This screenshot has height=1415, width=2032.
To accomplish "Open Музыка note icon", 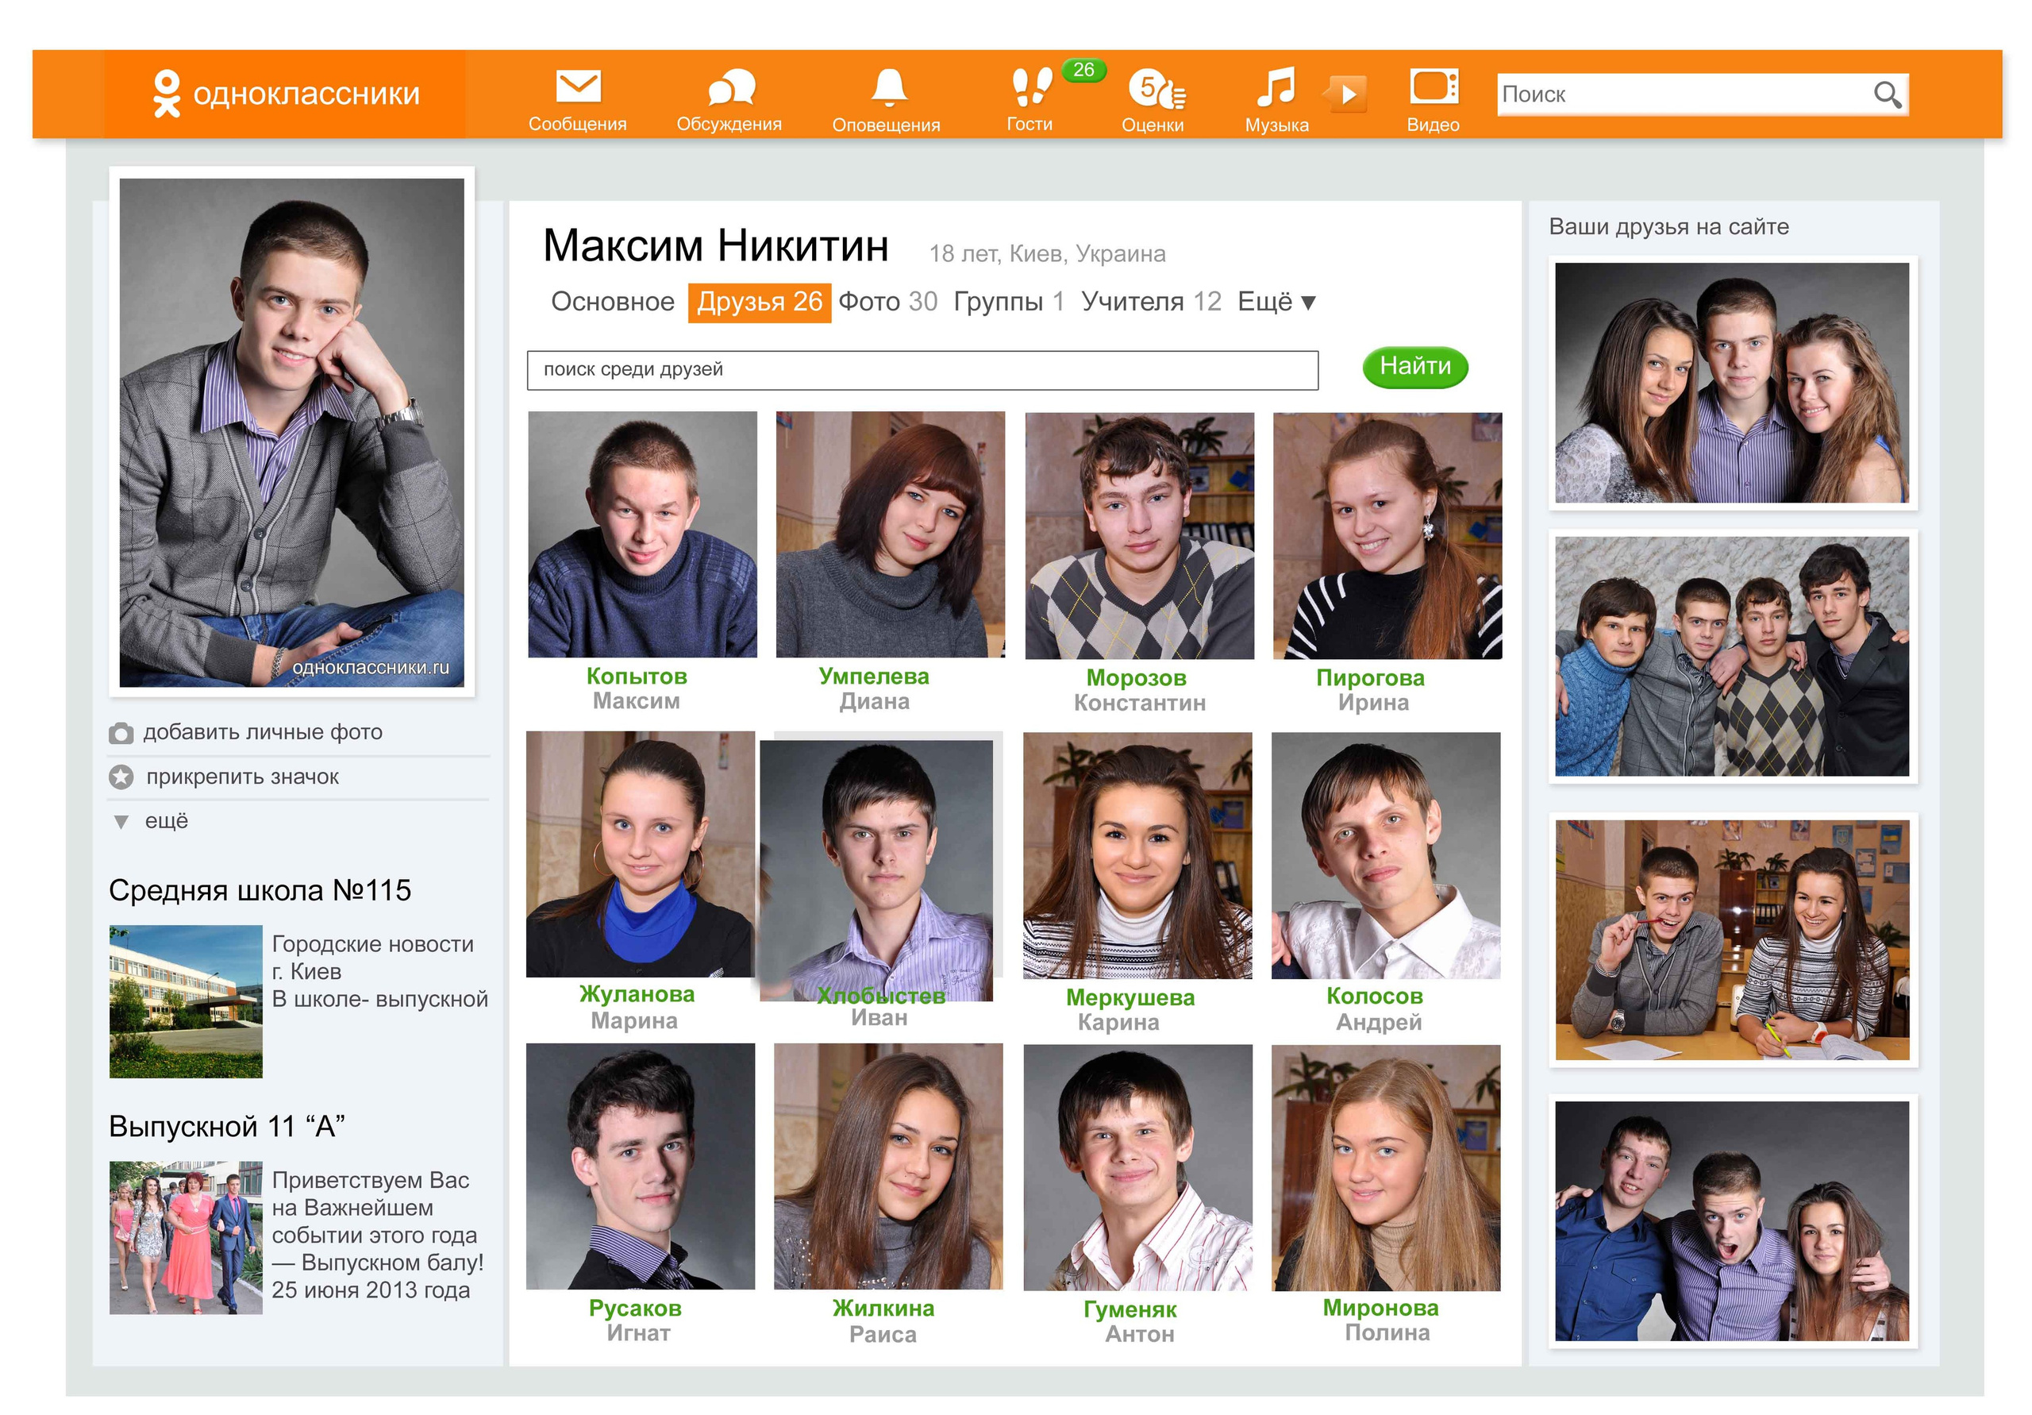I will click(1276, 87).
